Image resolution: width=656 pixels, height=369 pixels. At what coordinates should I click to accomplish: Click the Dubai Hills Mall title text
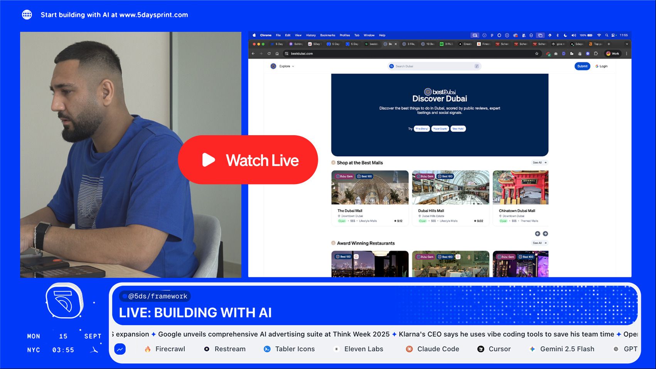point(431,211)
